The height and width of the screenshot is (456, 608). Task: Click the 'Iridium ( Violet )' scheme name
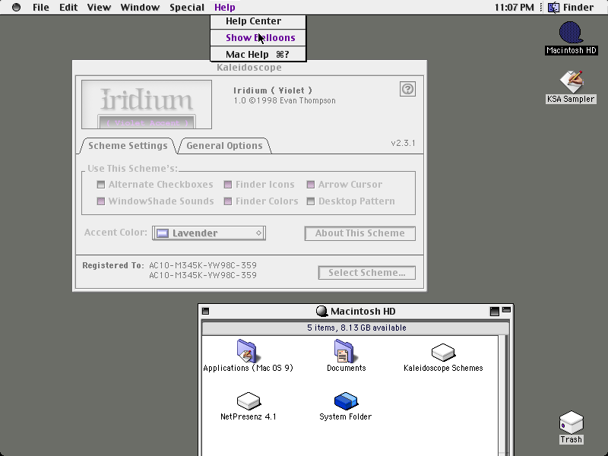273,90
